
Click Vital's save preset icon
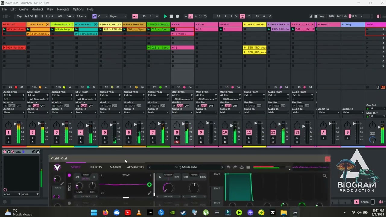click(x=242, y=167)
